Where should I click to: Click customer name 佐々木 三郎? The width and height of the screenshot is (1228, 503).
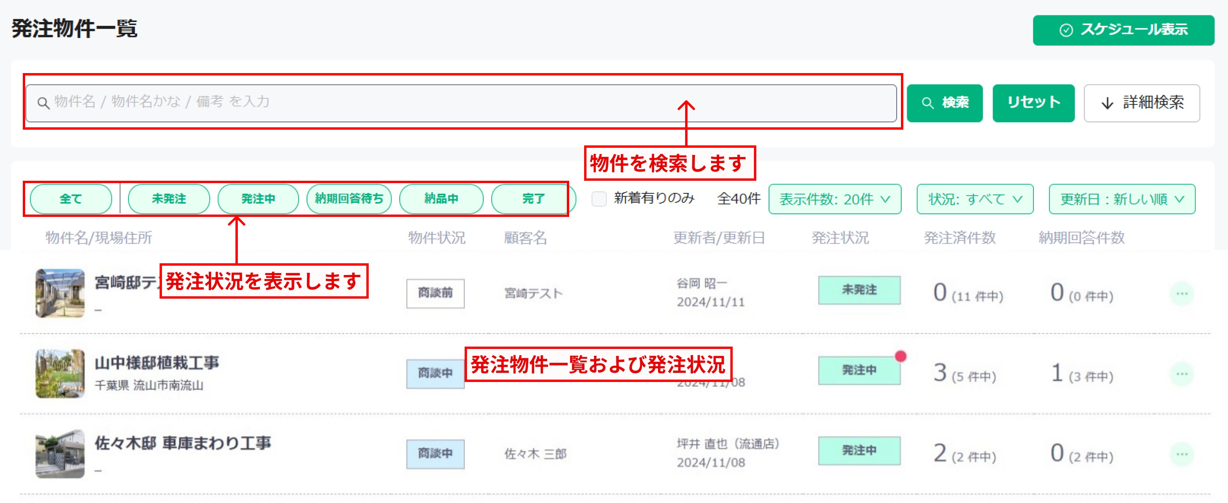coord(535,454)
